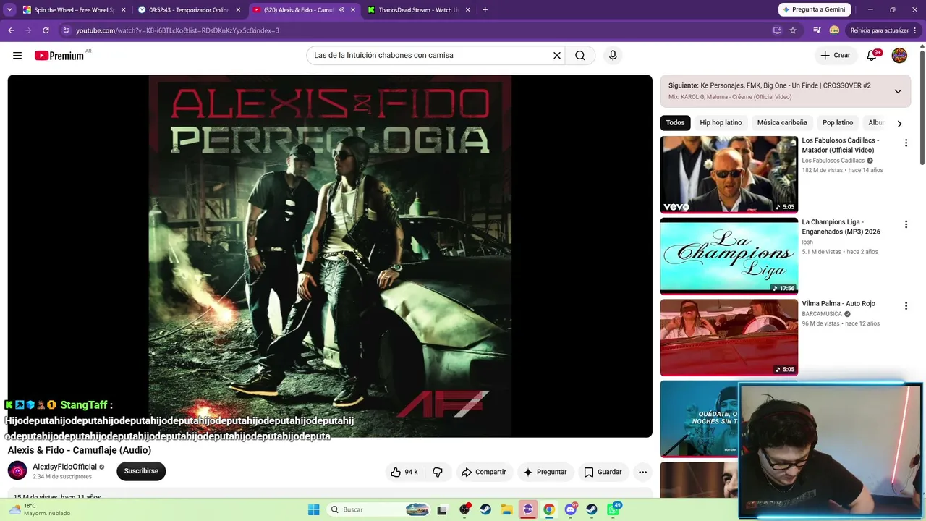
Task: Start a voice search with the microphone
Action: pyautogui.click(x=613, y=56)
